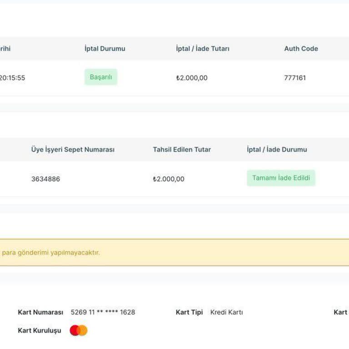Click the refund amount ₺2.000,00 in first table

(x=192, y=78)
